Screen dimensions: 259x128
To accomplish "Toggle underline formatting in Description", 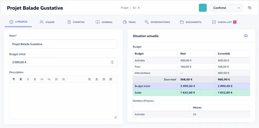I will click(35, 79).
